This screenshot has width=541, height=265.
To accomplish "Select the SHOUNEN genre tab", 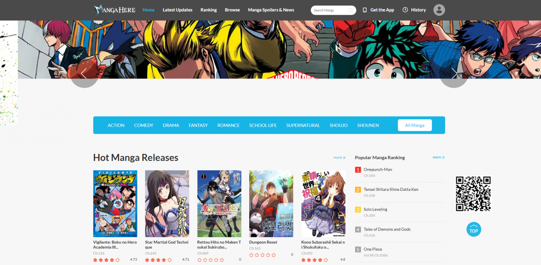I will [368, 125].
